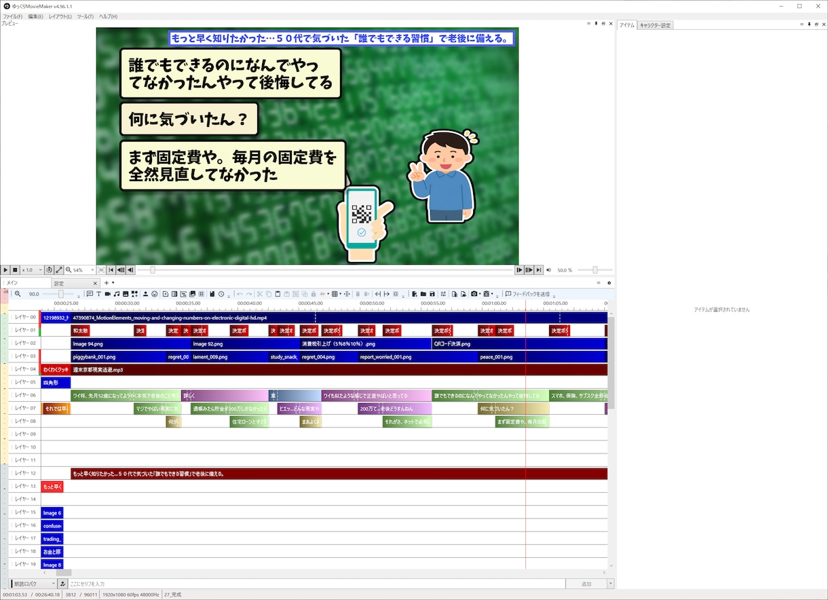Start preview playback with the play button
The image size is (828, 600).
5,269
